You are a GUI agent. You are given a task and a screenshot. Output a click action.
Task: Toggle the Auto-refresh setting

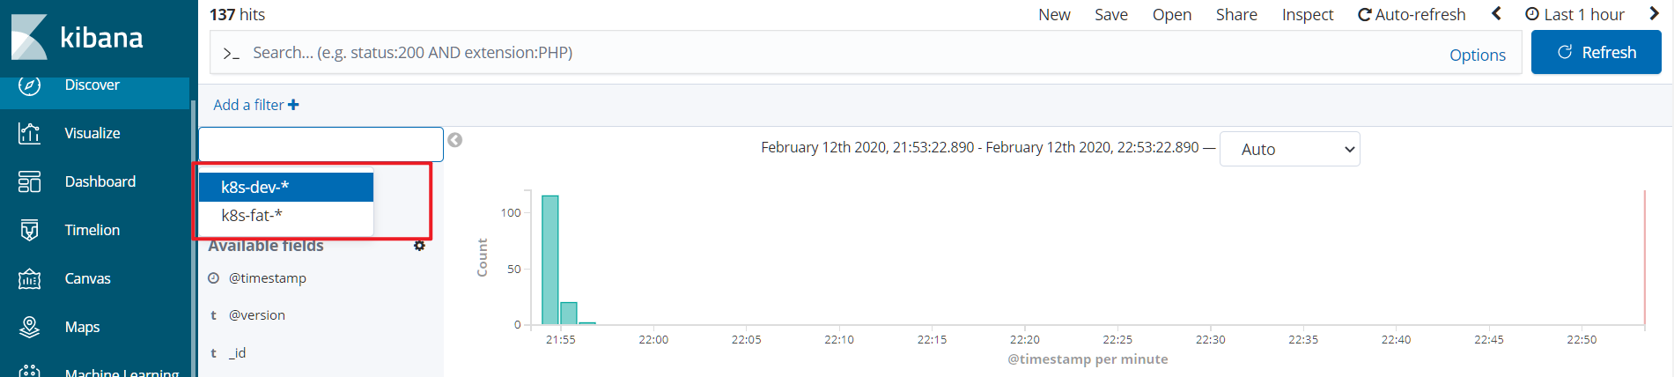pos(1412,14)
